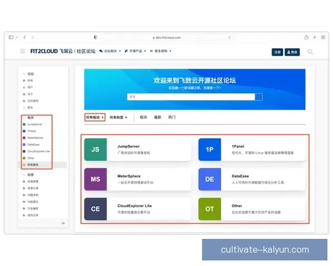This screenshot has height=266, width=333.
Task: Open the DataEase category card title
Action: point(240,176)
